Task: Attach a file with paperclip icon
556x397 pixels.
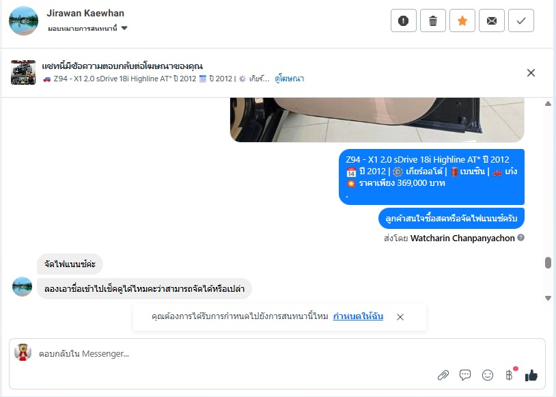Action: 443,375
